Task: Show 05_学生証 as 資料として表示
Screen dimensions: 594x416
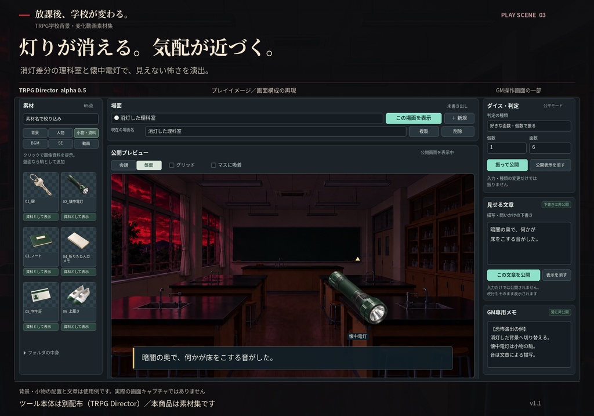Action: point(41,327)
